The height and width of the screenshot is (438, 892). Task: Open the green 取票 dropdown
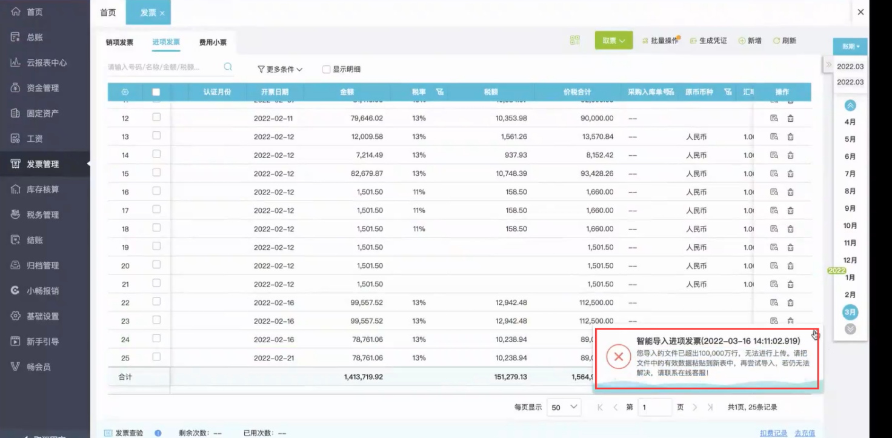click(613, 41)
